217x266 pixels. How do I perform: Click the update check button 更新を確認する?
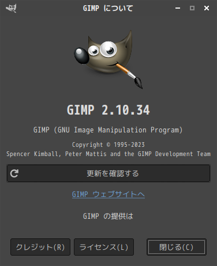(108, 173)
